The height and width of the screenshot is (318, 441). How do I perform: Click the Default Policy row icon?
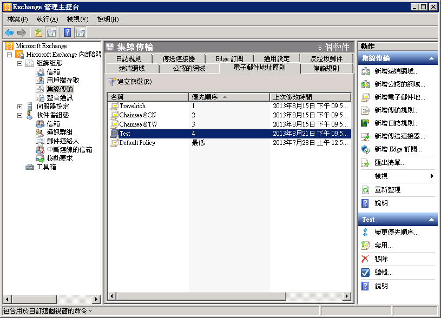click(114, 143)
